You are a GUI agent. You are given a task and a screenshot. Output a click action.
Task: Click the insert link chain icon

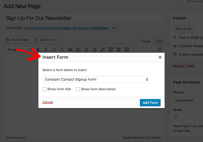coord(103,50)
